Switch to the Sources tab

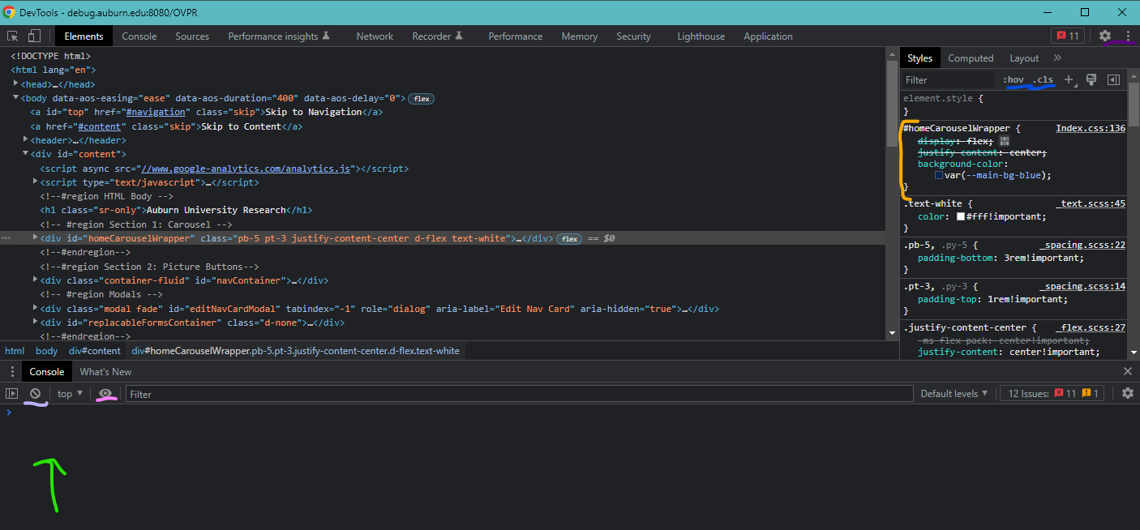(x=192, y=36)
